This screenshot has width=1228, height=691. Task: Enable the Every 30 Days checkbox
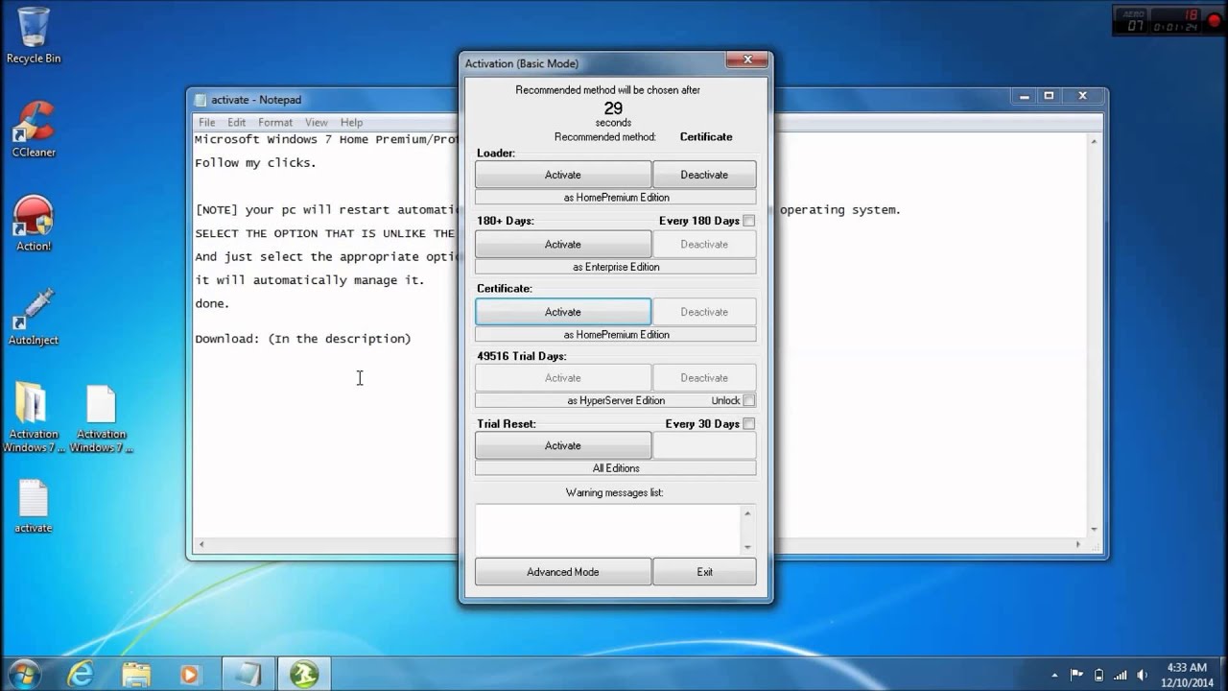749,423
